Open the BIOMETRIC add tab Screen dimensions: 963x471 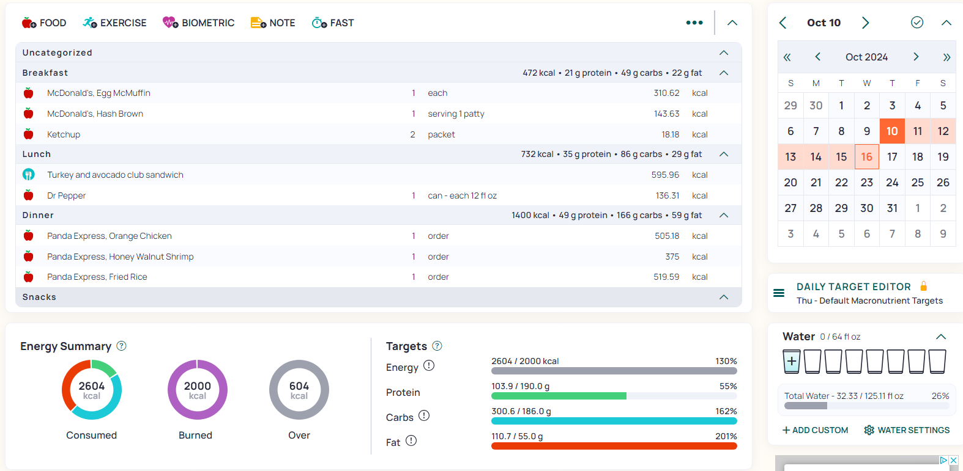coord(199,23)
